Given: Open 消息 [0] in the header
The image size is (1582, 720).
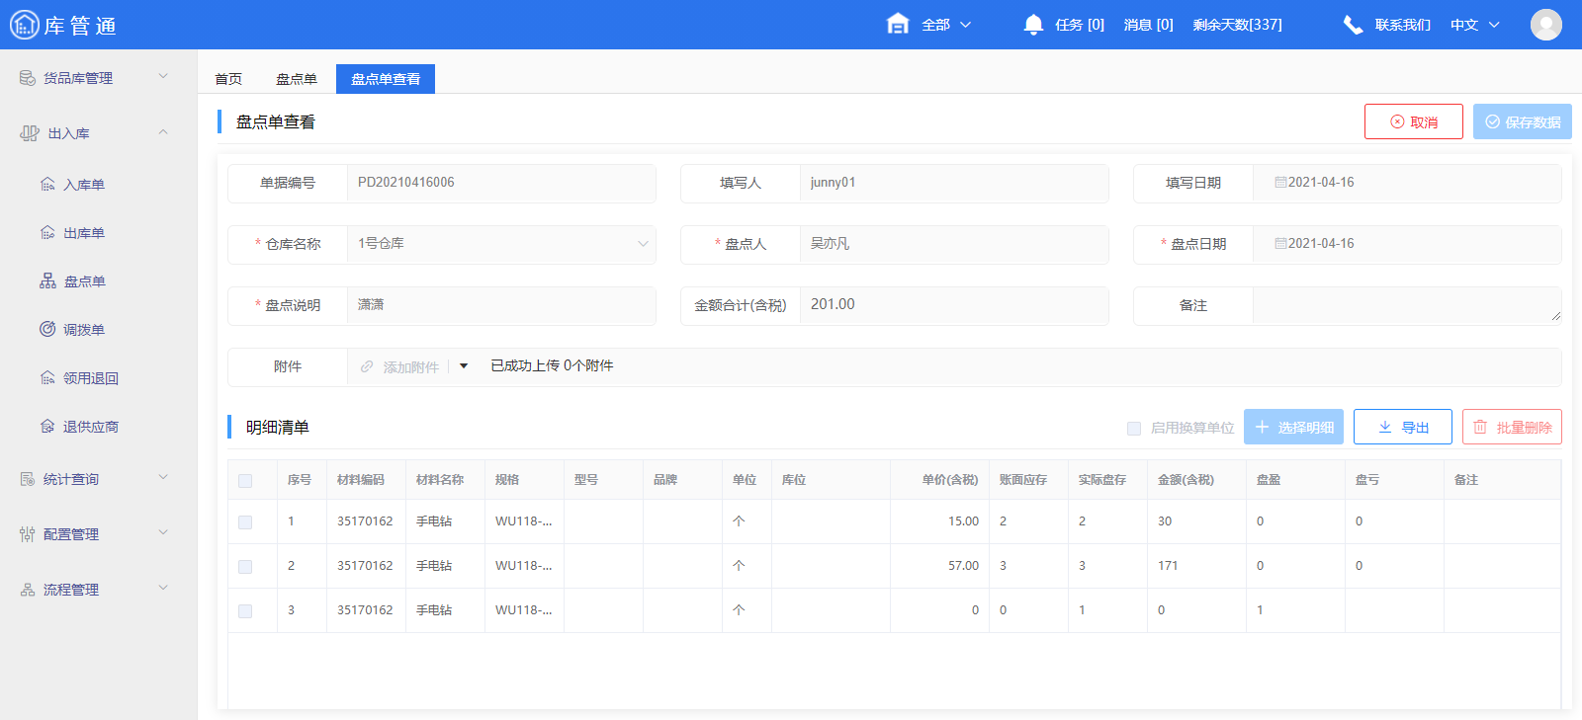Looking at the screenshot, I should (x=1149, y=25).
